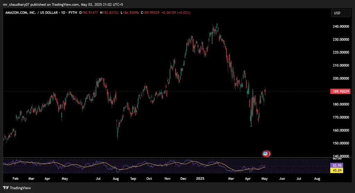Click the 230.00000 price axis label
This screenshot has height=193, width=355.
pyautogui.click(x=341, y=39)
